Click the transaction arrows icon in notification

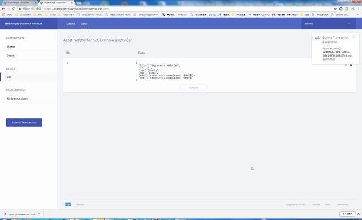[x=317, y=38]
